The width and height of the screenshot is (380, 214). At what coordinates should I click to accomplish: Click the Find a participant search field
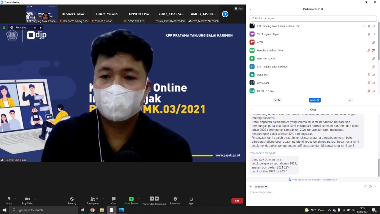point(313,18)
